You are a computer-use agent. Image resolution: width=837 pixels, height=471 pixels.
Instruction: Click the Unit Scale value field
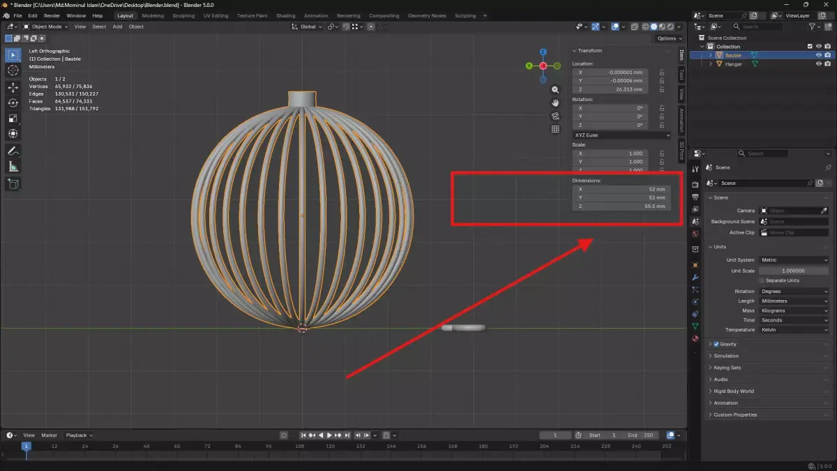click(794, 271)
